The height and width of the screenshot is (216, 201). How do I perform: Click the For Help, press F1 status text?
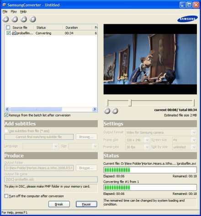15,212
